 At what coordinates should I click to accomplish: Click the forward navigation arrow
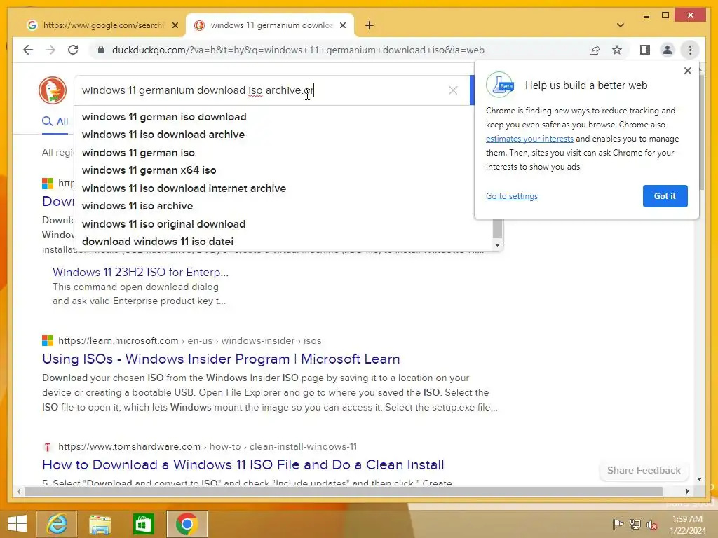tap(50, 50)
